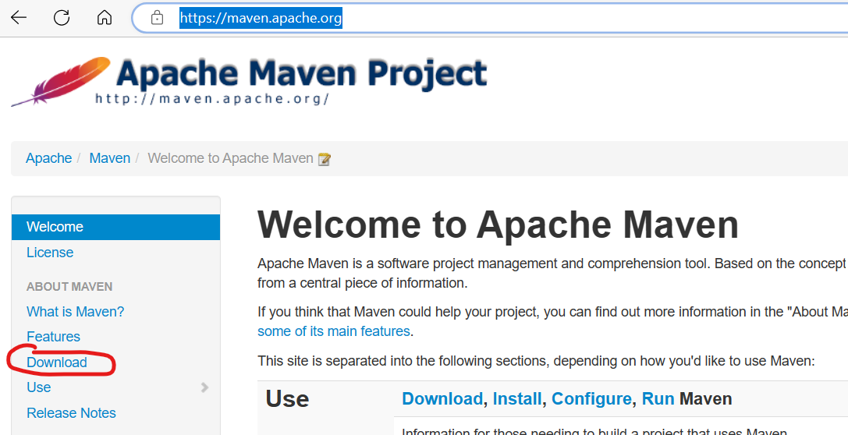Click the bold 'Use' section label
The width and height of the screenshot is (848, 435).
click(x=287, y=399)
